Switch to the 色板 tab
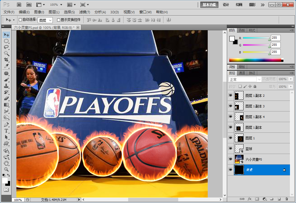The image size is (296, 203). click(x=242, y=30)
